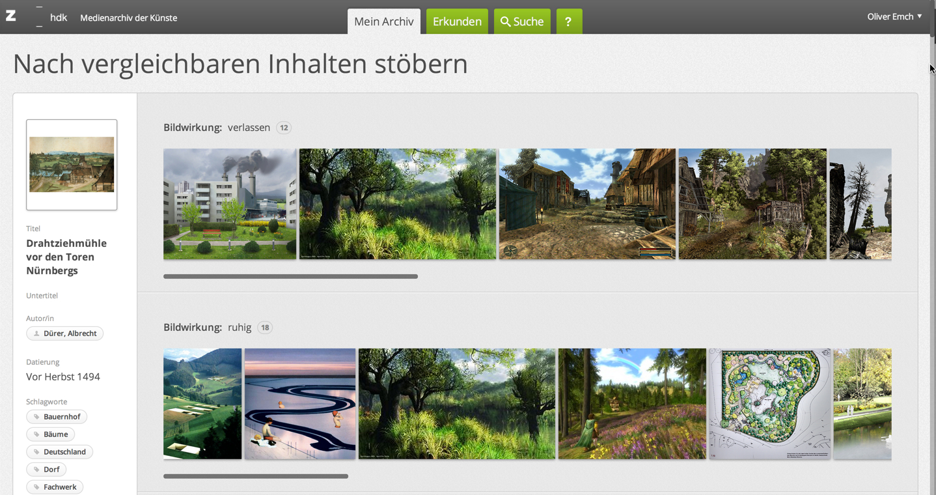Click the 12 count badge next to verlassen

click(x=284, y=128)
